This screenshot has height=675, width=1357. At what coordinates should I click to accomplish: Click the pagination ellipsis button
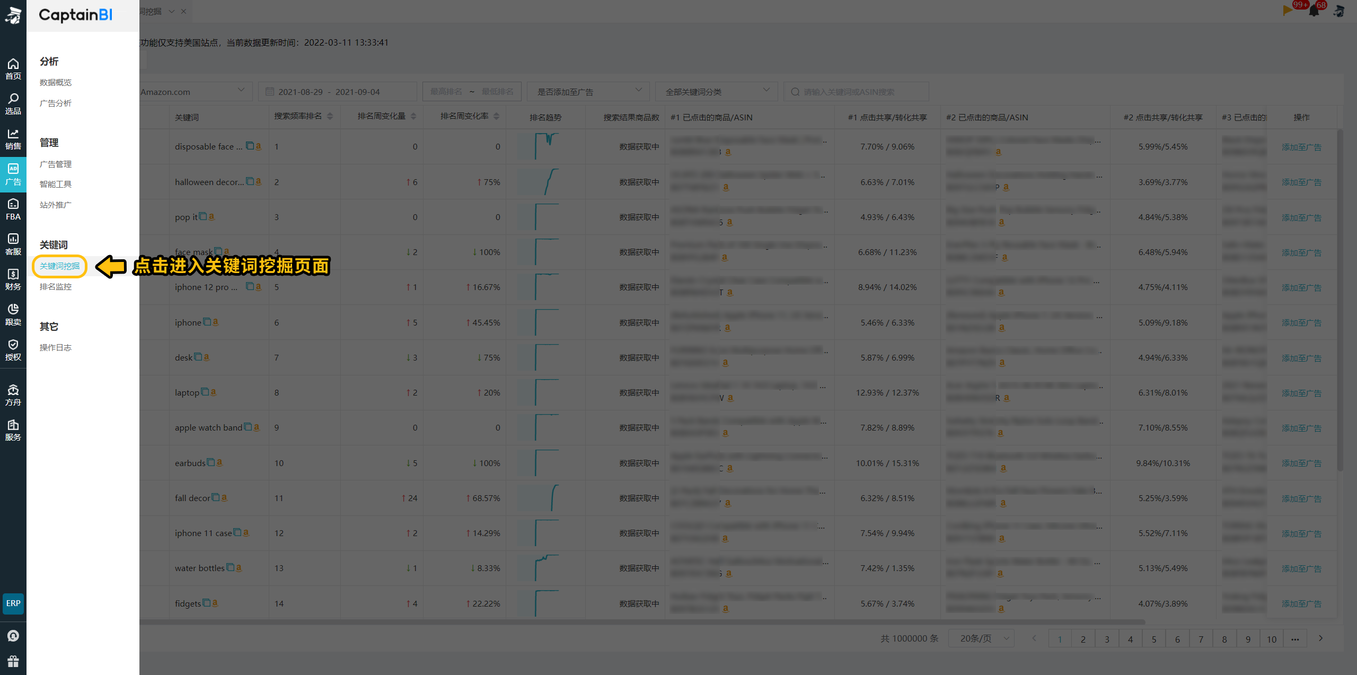(1295, 639)
